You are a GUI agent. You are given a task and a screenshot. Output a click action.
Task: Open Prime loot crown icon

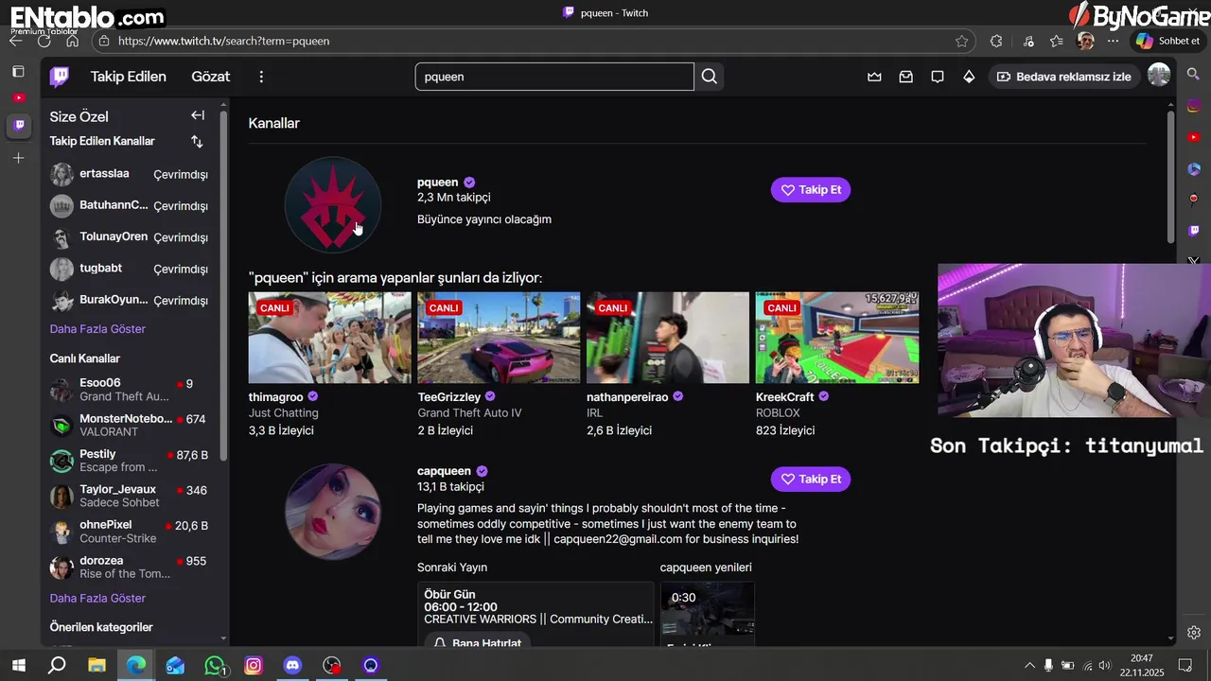pos(874,77)
